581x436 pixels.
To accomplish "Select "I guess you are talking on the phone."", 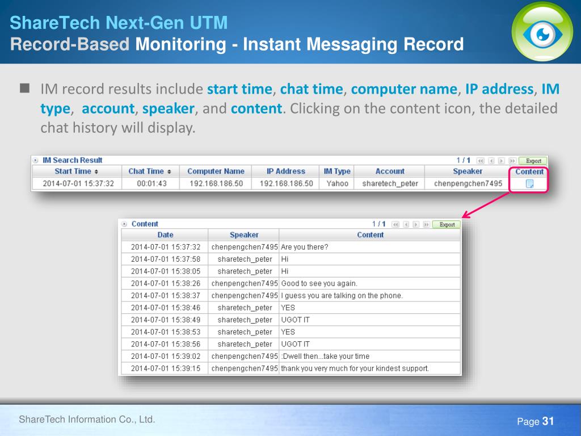I will [342, 296].
